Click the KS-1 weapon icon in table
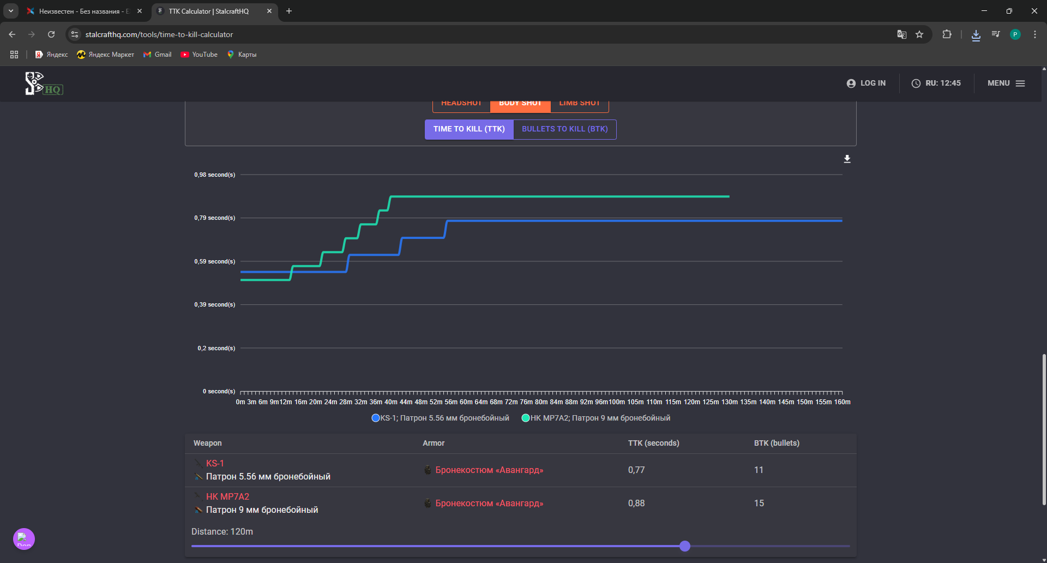Viewport: 1047px width, 563px height. 198,463
